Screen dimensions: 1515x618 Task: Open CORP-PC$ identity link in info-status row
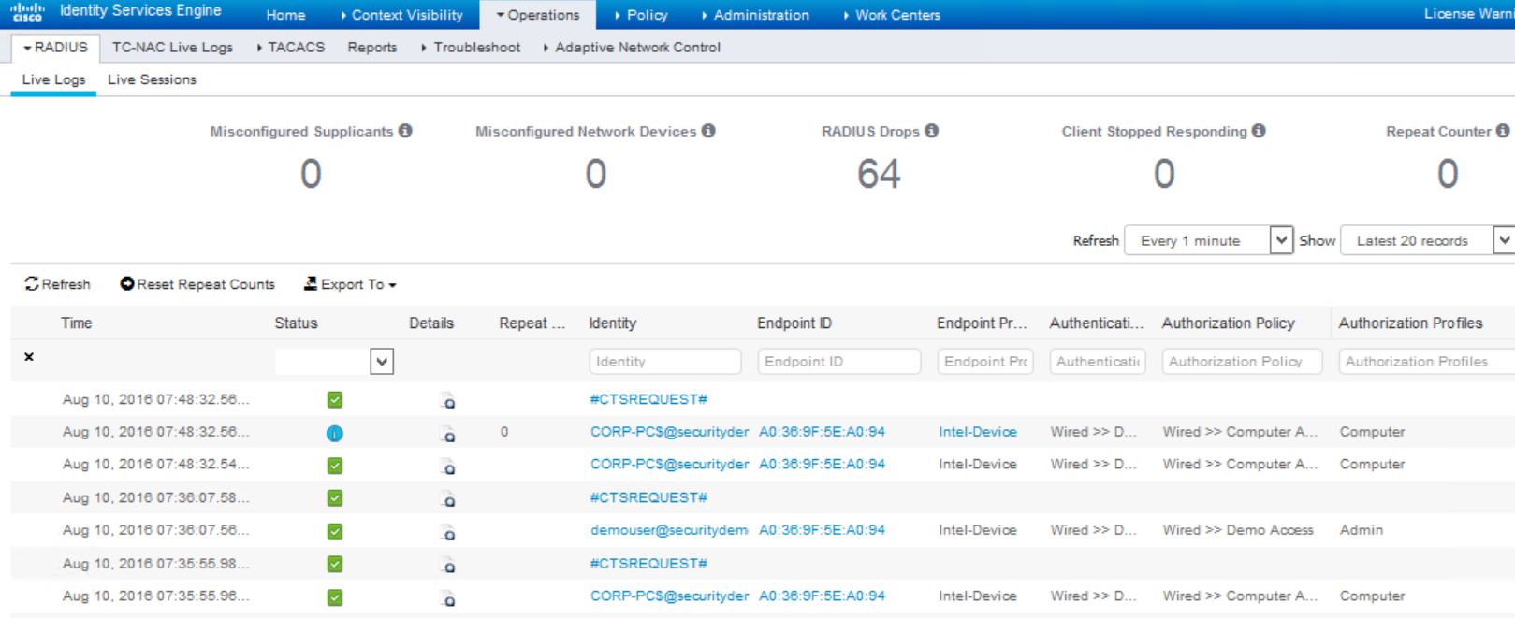click(669, 432)
